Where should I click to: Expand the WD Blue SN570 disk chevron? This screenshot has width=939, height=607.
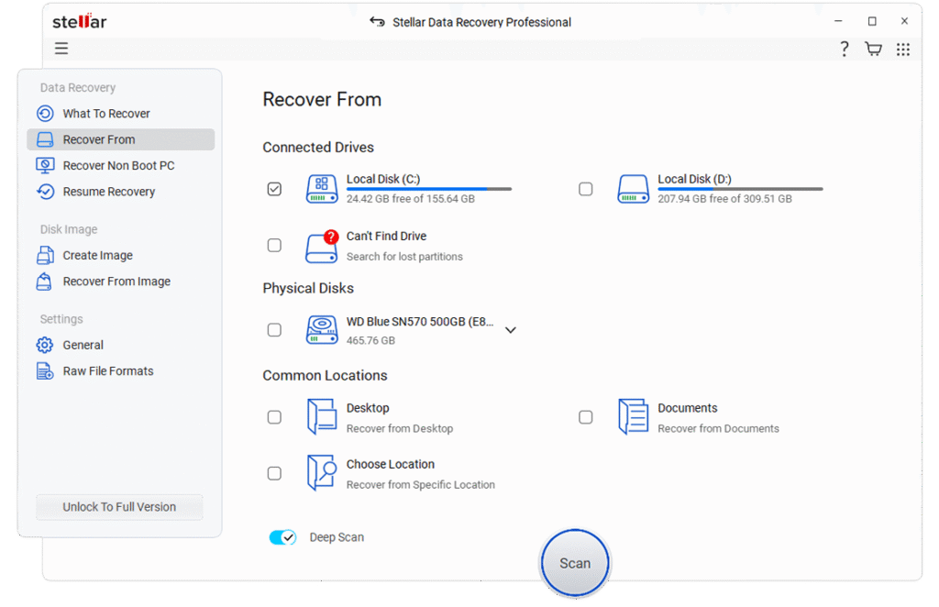(x=511, y=330)
